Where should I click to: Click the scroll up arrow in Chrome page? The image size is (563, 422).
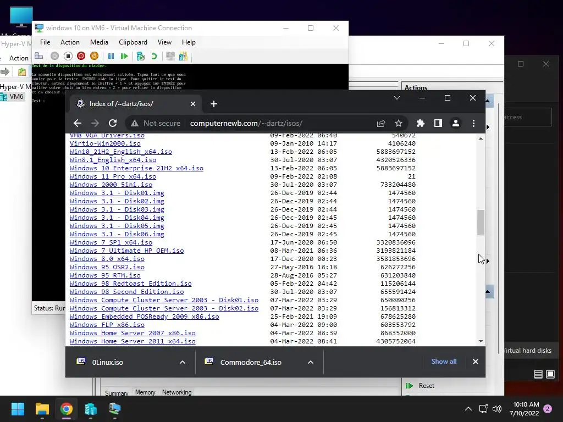point(481,138)
